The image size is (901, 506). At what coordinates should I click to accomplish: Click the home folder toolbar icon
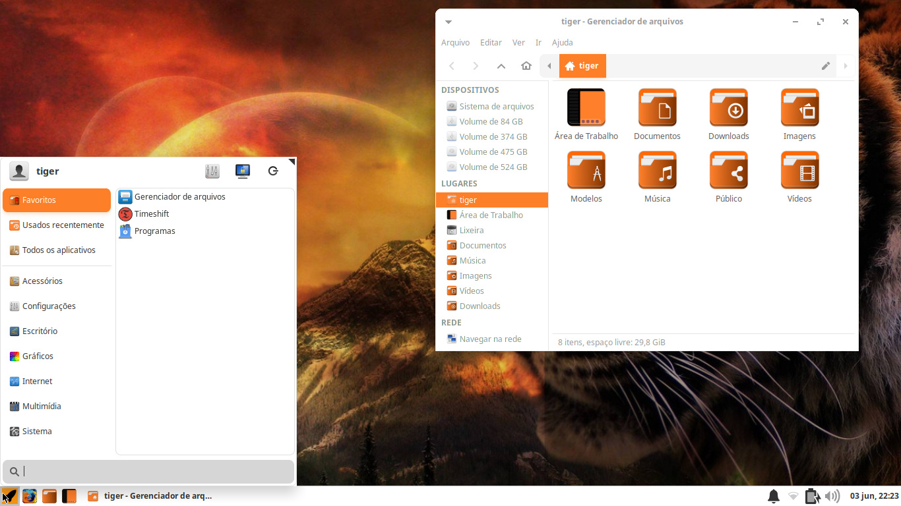click(526, 66)
